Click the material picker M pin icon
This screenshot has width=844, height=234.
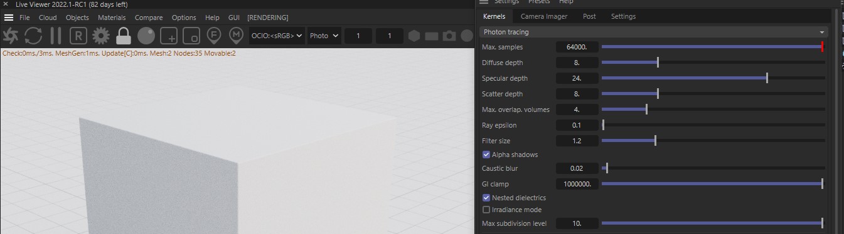pos(236,36)
